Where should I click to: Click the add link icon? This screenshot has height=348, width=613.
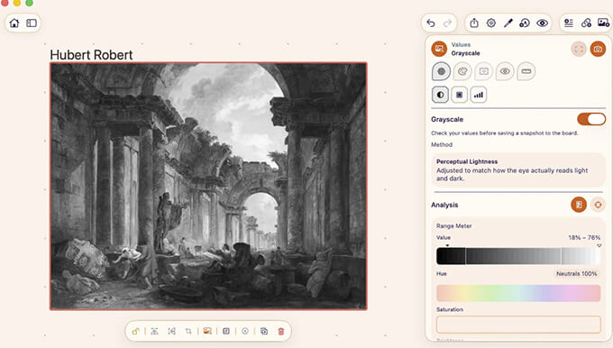[586, 23]
